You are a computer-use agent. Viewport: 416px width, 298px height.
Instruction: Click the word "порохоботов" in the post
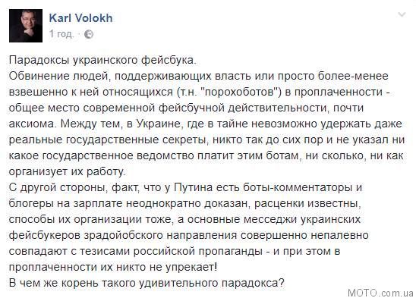(240, 92)
